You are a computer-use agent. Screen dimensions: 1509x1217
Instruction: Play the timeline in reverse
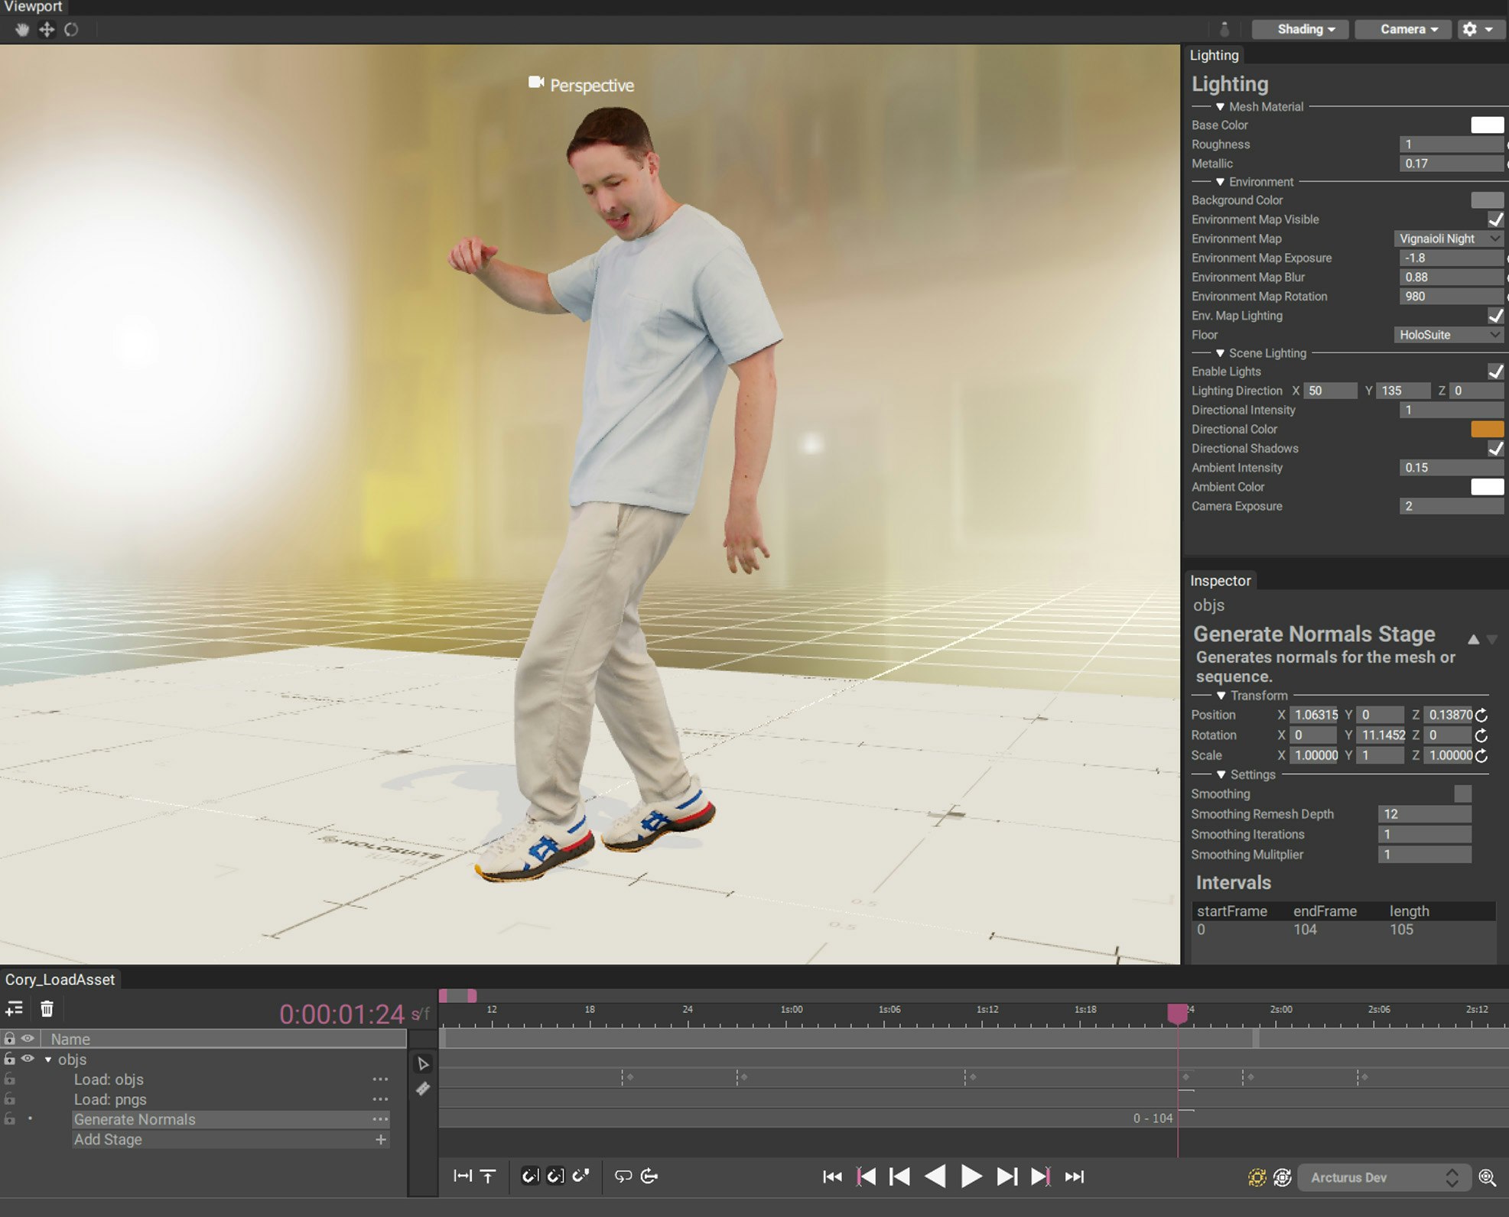(x=935, y=1176)
